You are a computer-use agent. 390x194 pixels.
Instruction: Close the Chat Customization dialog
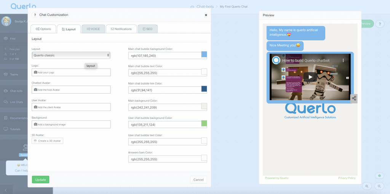[x=206, y=15]
